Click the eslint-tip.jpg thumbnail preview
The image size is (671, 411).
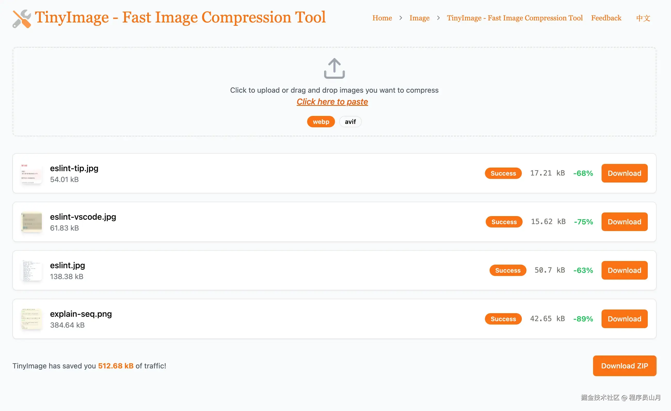[x=30, y=173]
